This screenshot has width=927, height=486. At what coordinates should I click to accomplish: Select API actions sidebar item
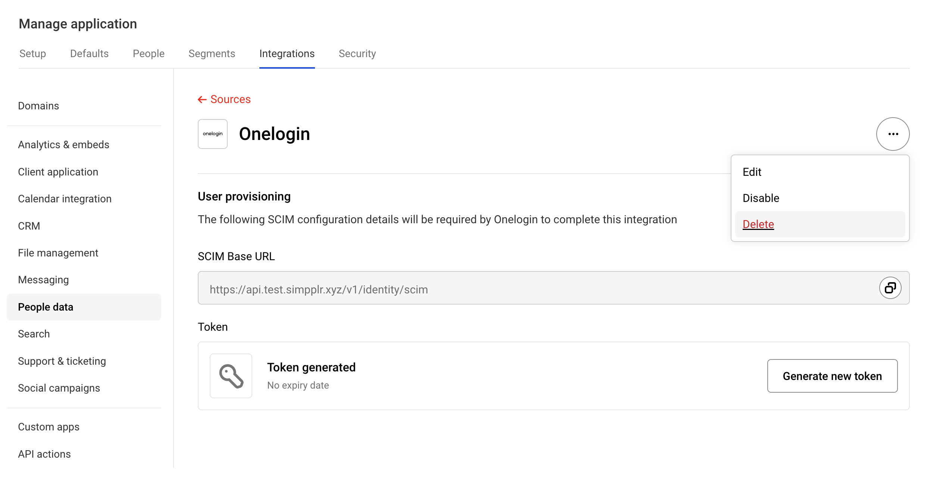[44, 454]
